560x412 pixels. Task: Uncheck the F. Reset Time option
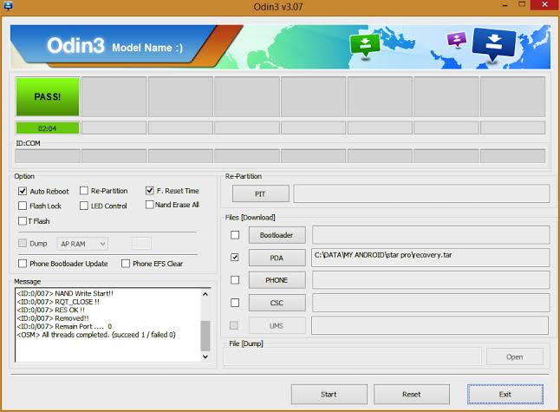pyautogui.click(x=150, y=191)
